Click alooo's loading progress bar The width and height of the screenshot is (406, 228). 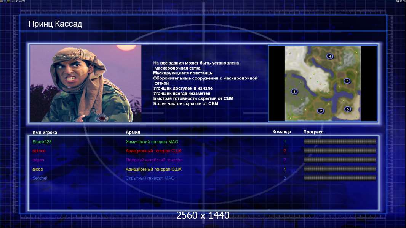340,169
